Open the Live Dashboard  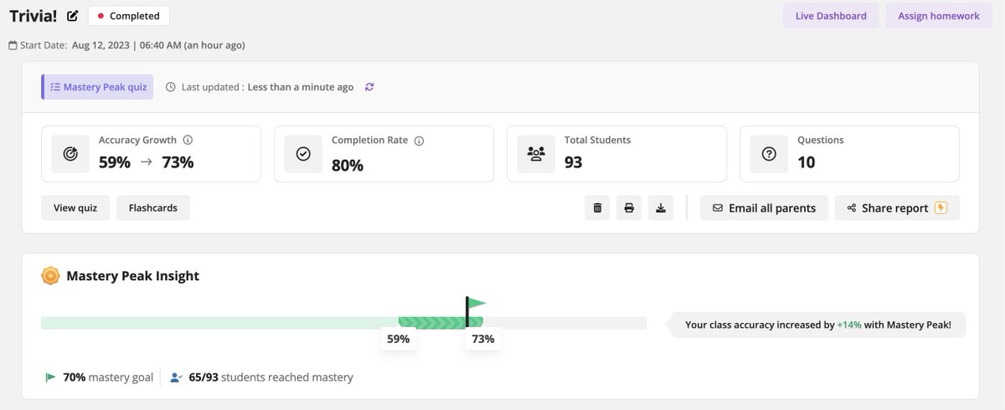[831, 16]
